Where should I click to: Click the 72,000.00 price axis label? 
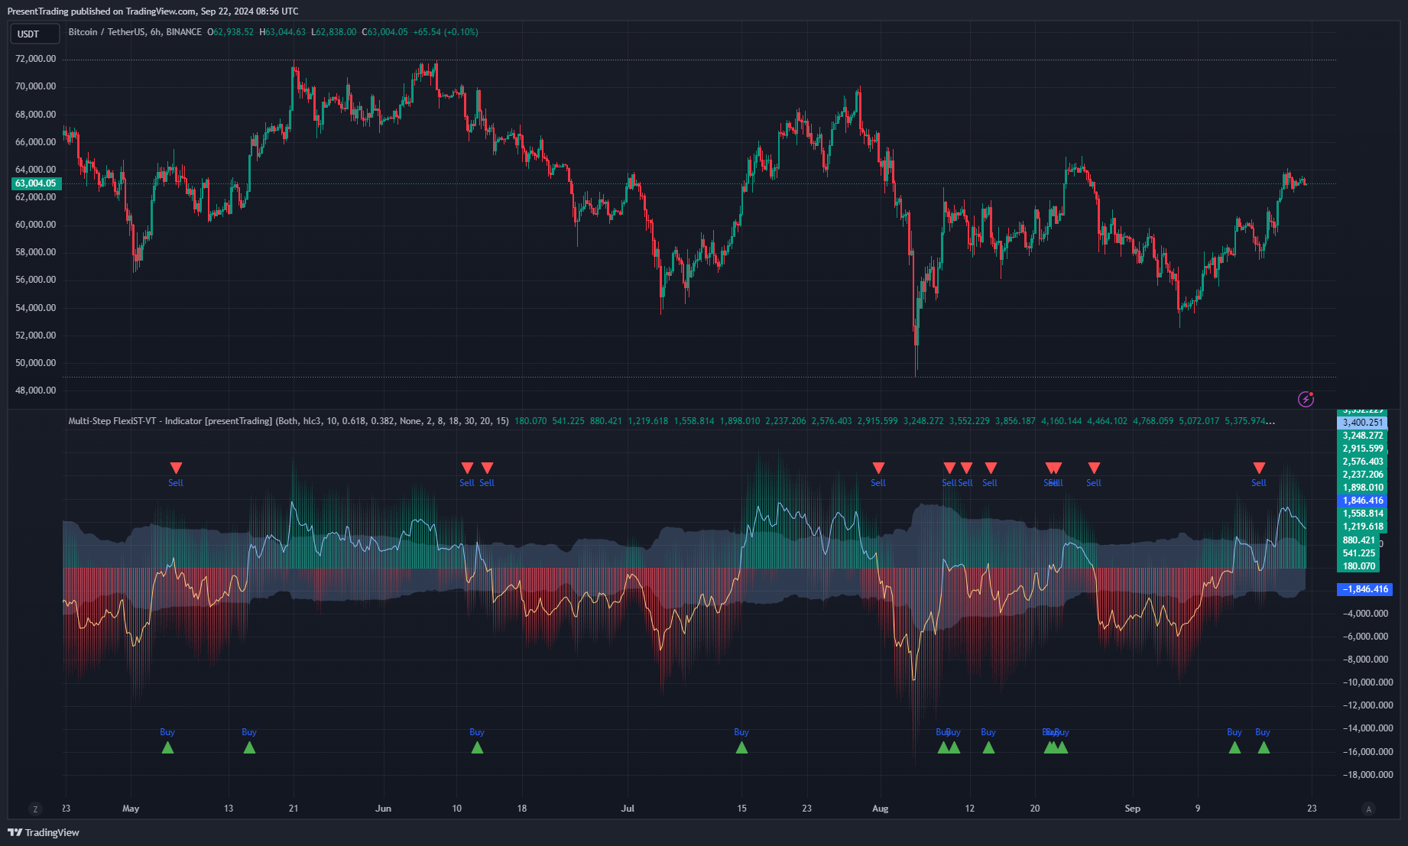click(x=36, y=59)
